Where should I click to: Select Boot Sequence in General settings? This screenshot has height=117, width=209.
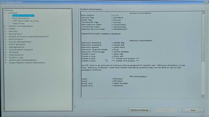point(21,18)
